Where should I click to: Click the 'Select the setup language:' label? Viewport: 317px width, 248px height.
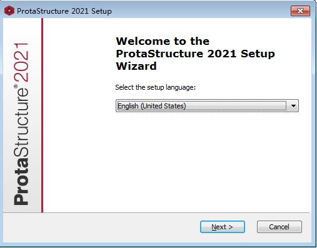[x=156, y=87]
